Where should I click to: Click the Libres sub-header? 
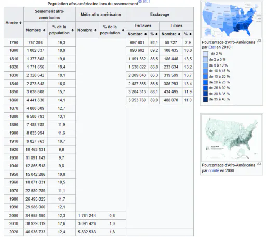[177, 25]
